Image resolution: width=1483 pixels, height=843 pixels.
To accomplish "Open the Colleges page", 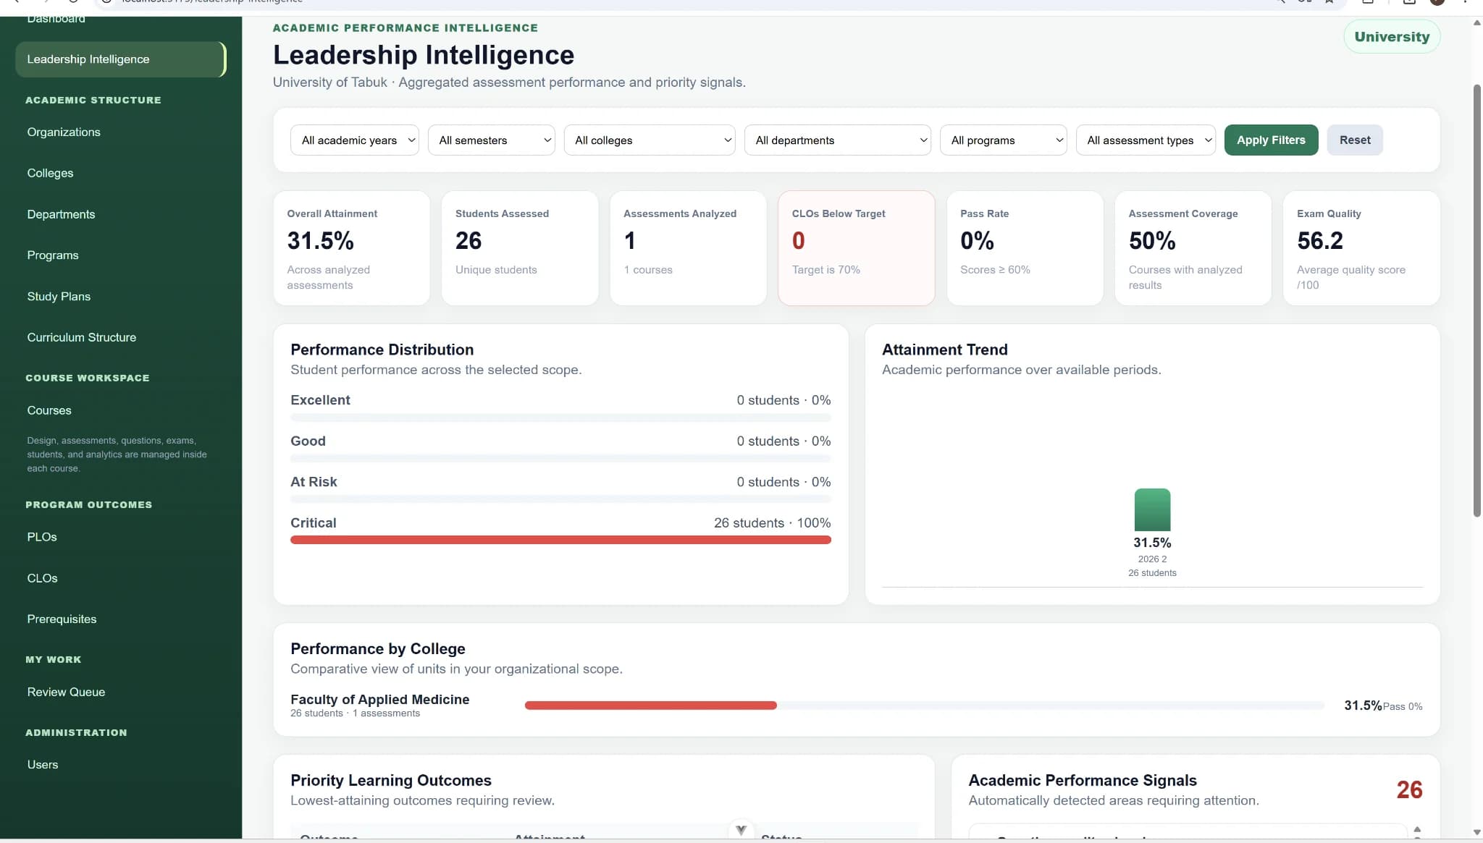I will coord(50,173).
